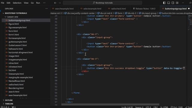Open figureexample.html in explorer
This screenshot has height=108, width=192.
point(17,27)
